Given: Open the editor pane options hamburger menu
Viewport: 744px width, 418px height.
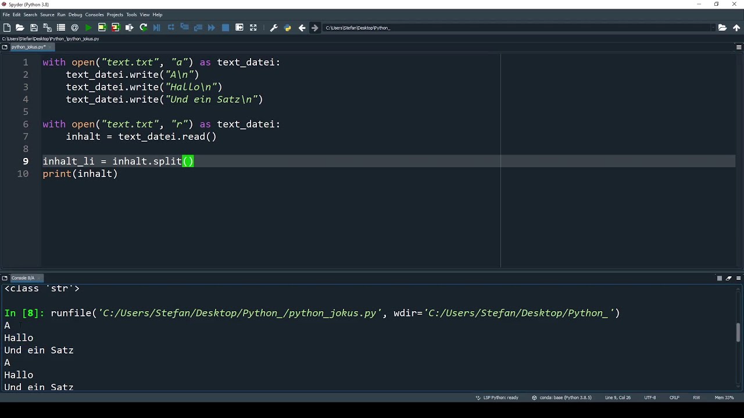Looking at the screenshot, I should coord(739,47).
